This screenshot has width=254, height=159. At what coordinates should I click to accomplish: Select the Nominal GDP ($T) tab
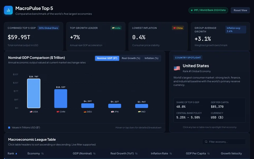click(107, 58)
